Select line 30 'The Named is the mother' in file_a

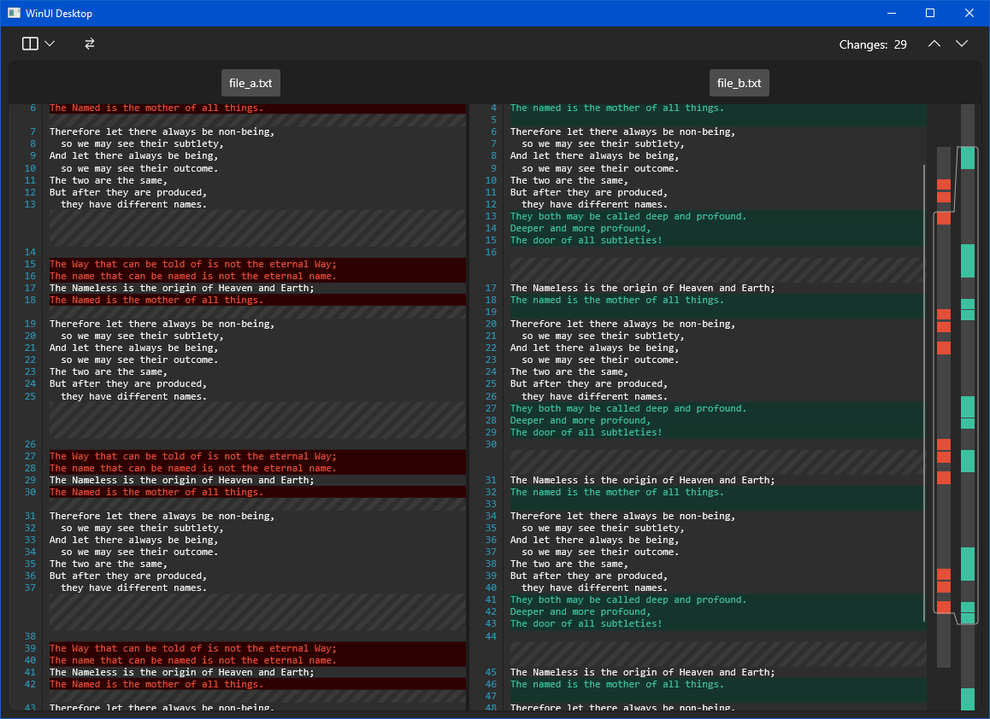point(257,492)
